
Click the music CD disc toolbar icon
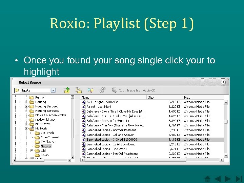[x=102, y=90]
